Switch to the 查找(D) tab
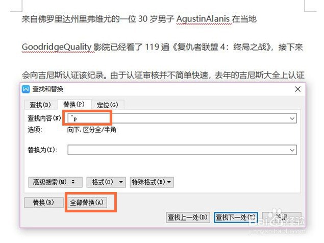This screenshot has width=324, height=243. click(x=40, y=105)
